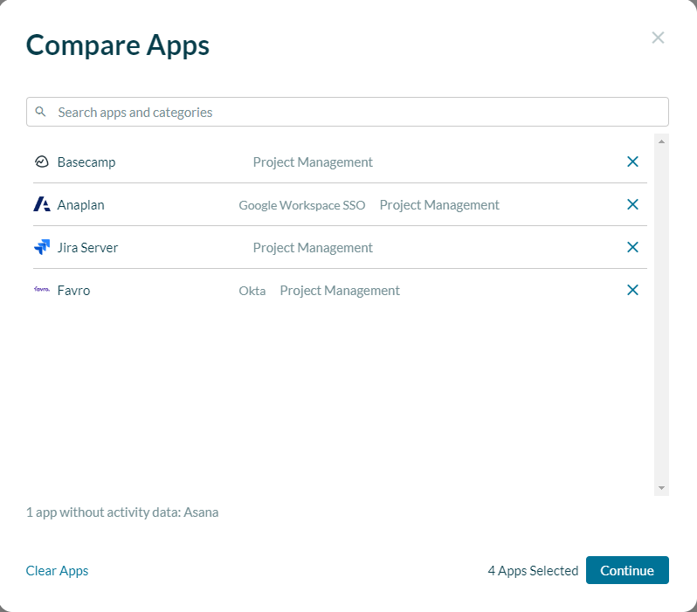
Task: Click the scrollbar up arrow
Action: [661, 141]
